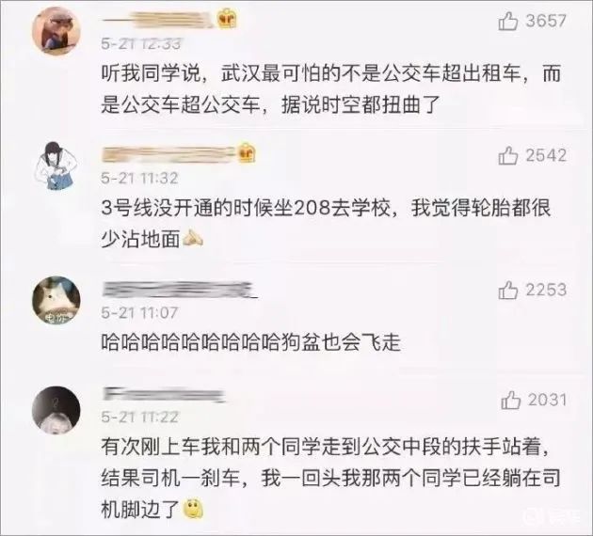Select the comment about the driver braking

click(331, 479)
